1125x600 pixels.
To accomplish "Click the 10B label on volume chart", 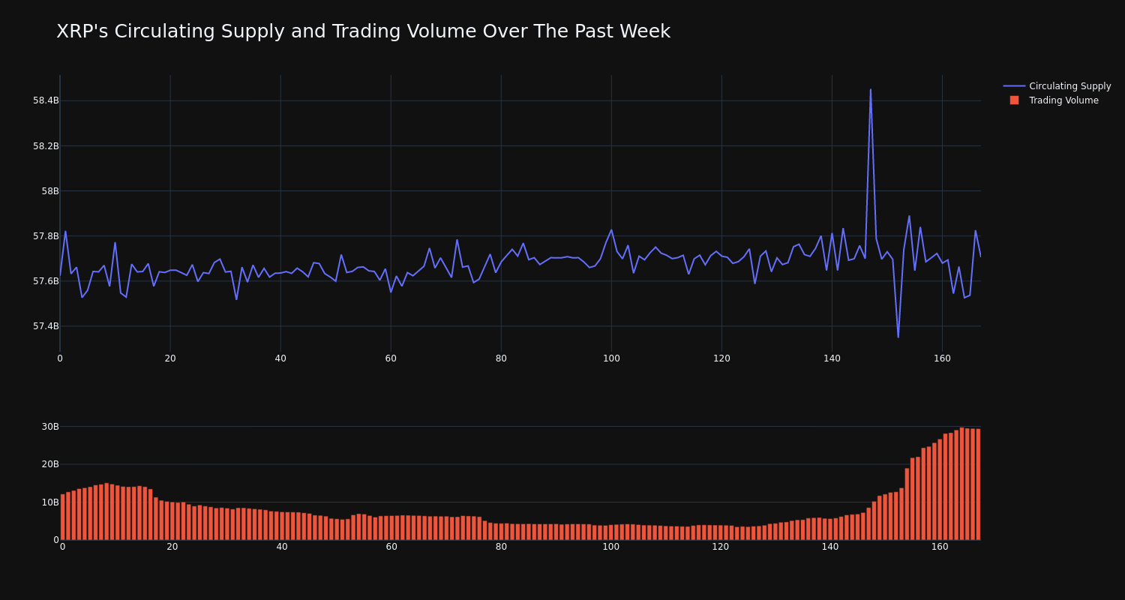I will click(50, 502).
